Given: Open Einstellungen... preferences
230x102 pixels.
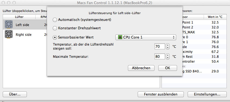Looking at the screenshot, I should pyautogui.click(x=207, y=94).
